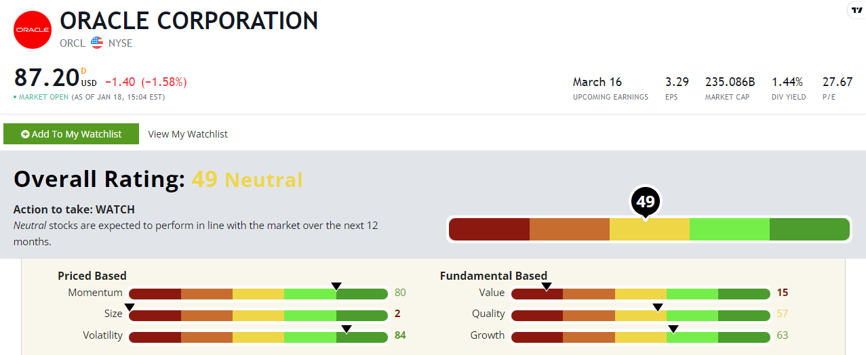The height and width of the screenshot is (355, 866).
Task: Click the Quality bar triangle marker
Action: (658, 308)
